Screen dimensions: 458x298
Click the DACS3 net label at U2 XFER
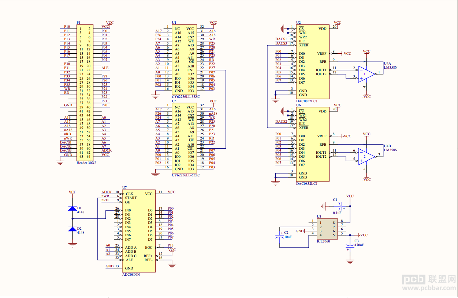point(281,43)
